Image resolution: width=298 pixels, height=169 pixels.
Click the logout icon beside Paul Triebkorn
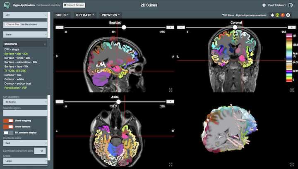[291, 5]
